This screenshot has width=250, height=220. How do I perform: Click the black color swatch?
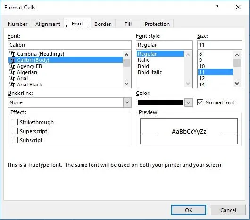click(x=160, y=102)
